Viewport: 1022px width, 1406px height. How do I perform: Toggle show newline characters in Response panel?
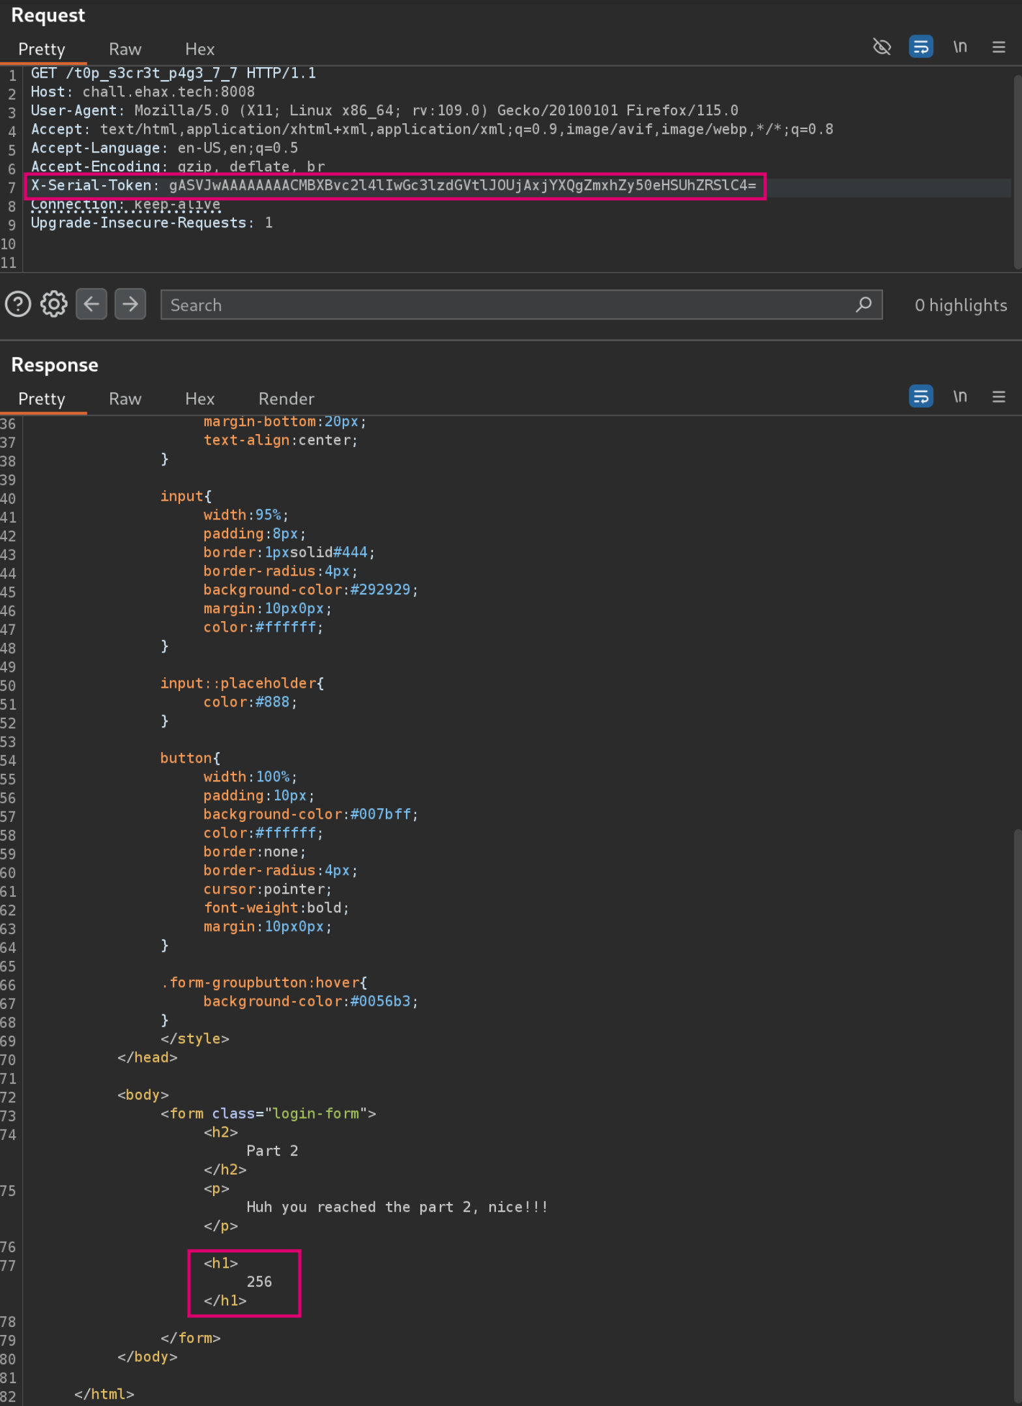coord(959,396)
